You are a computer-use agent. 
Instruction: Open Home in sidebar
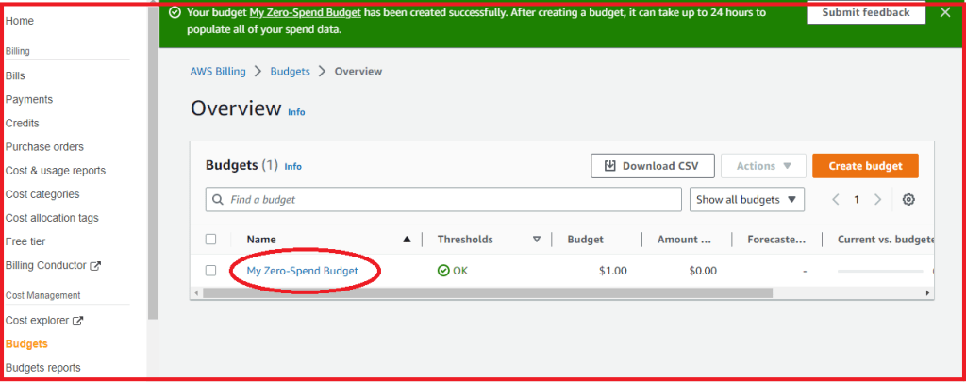(20, 21)
